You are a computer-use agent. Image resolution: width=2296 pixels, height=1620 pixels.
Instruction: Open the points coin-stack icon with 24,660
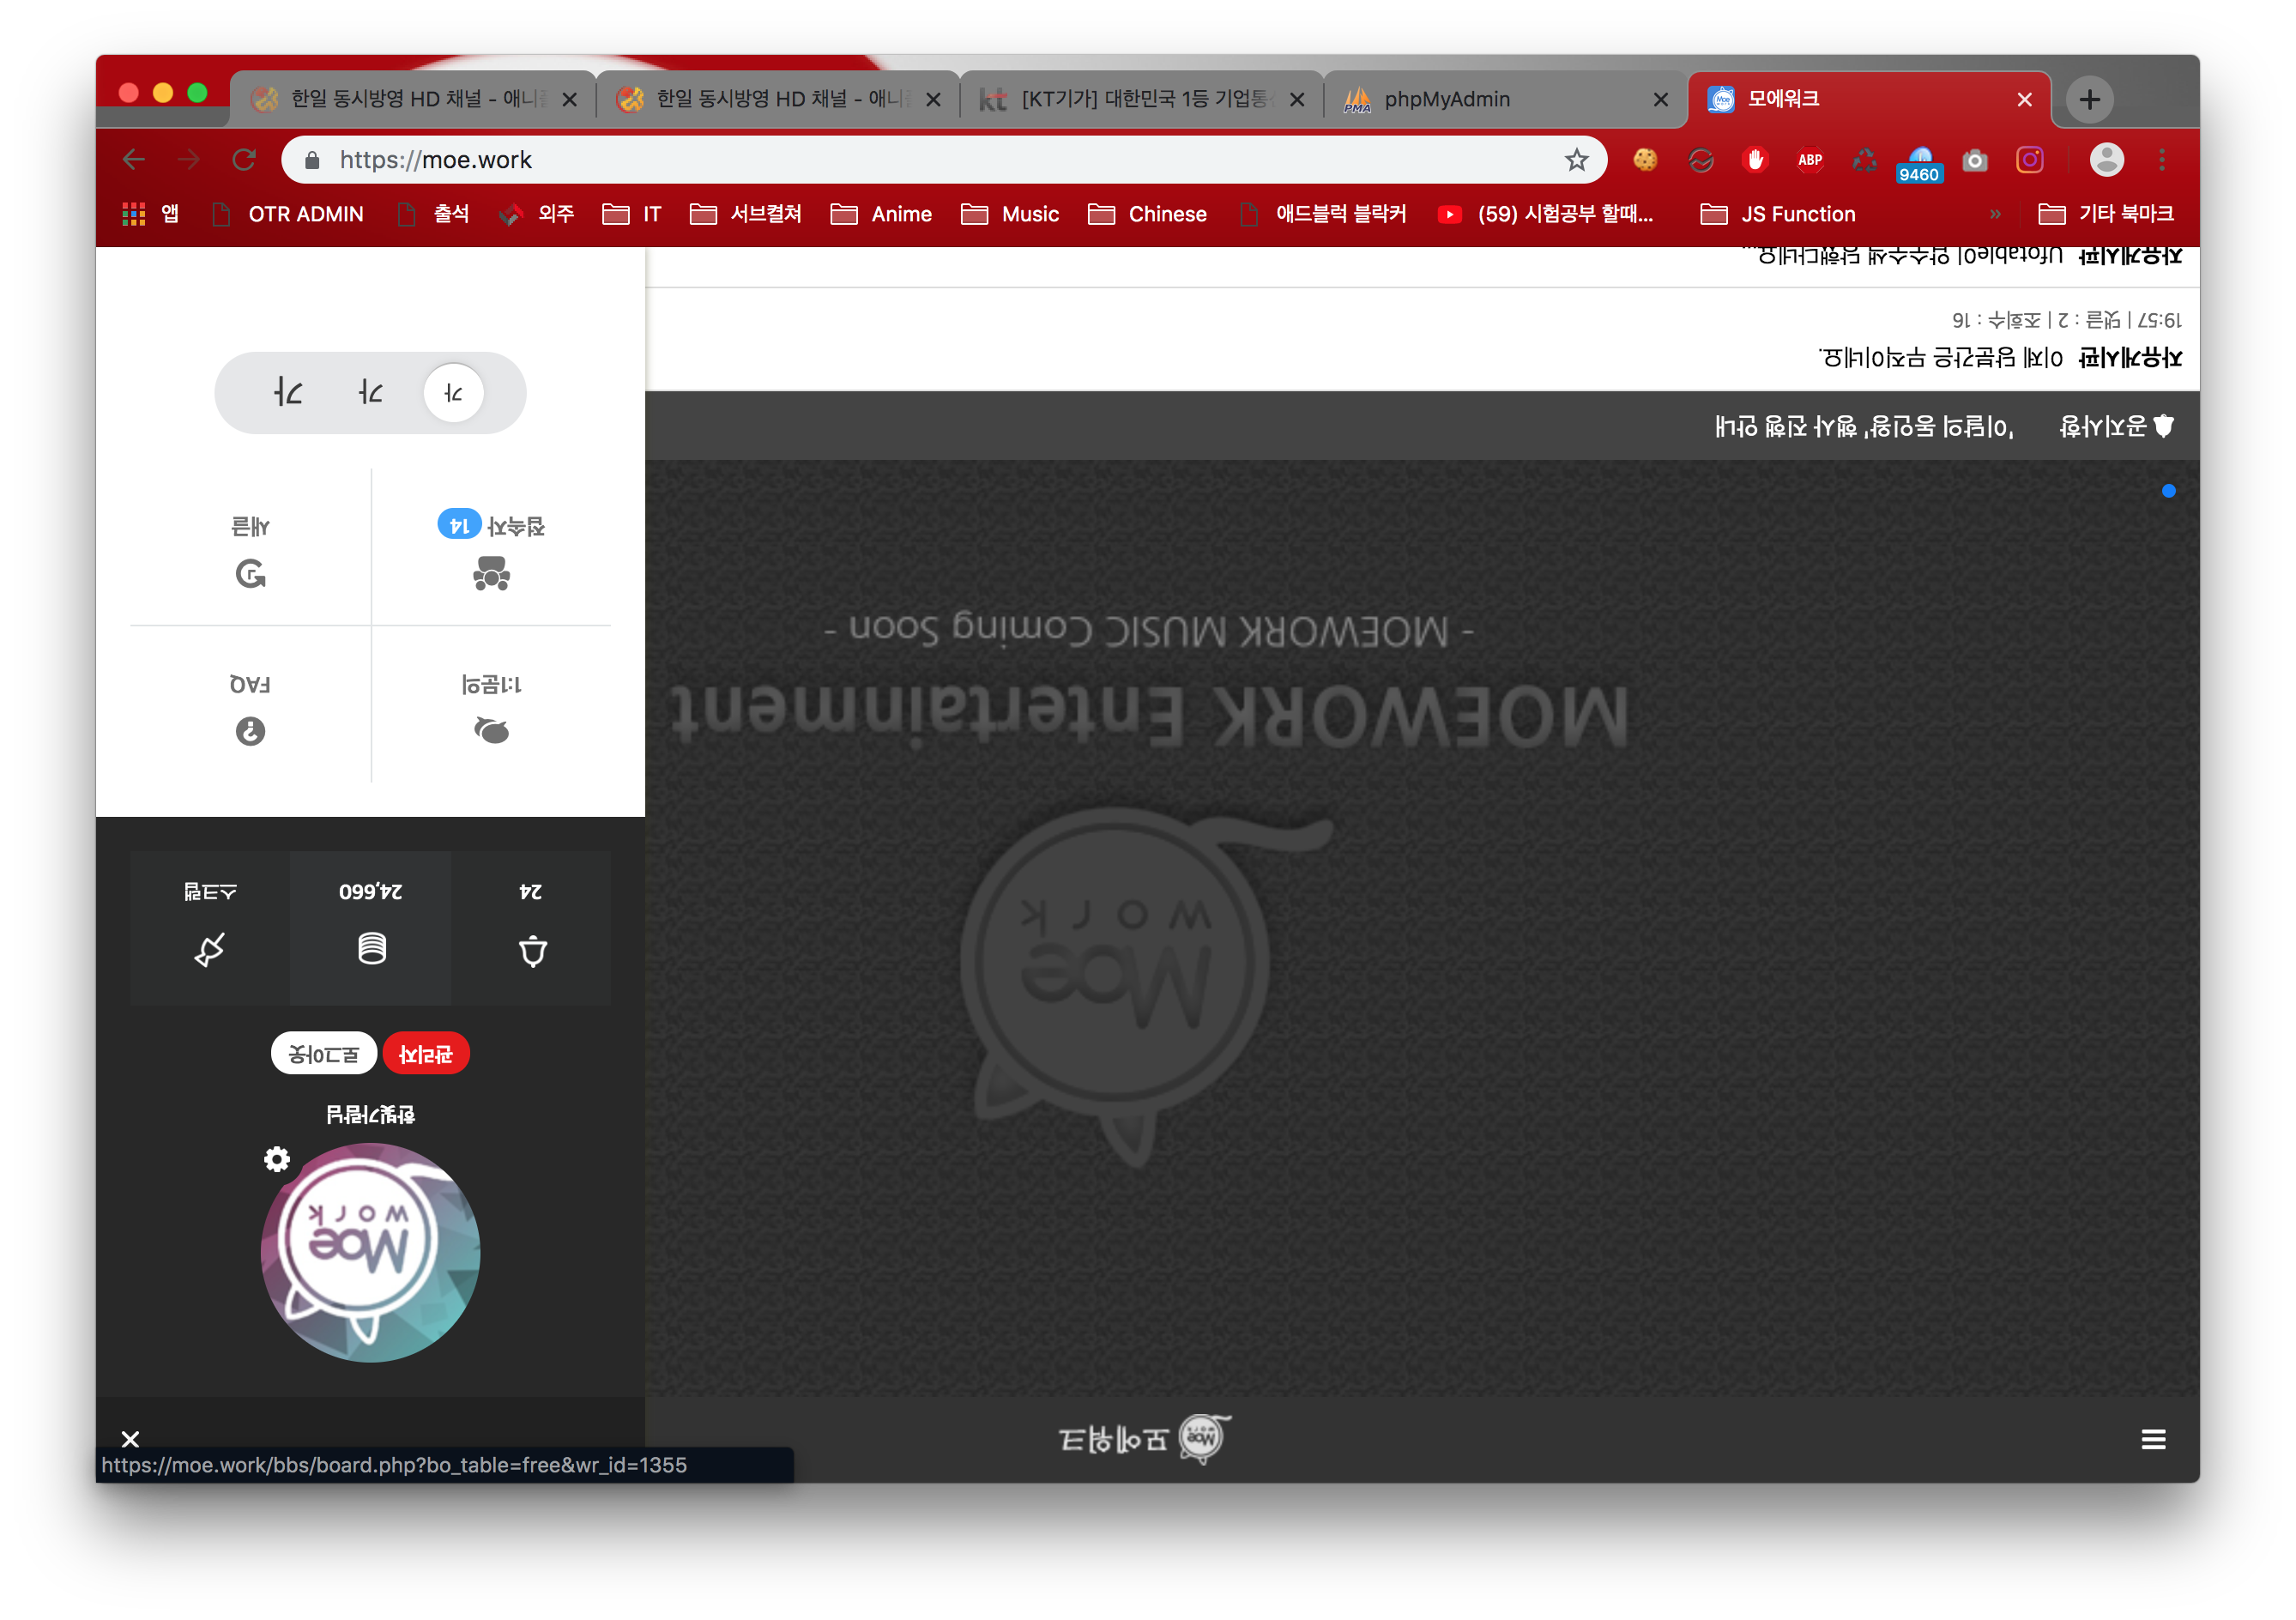(371, 948)
